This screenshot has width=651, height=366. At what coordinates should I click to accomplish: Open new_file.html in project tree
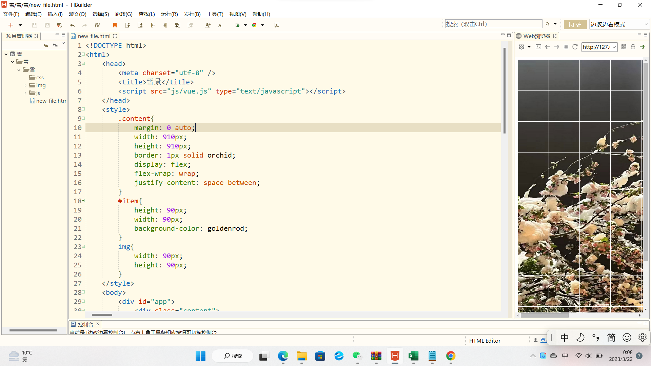tap(51, 101)
